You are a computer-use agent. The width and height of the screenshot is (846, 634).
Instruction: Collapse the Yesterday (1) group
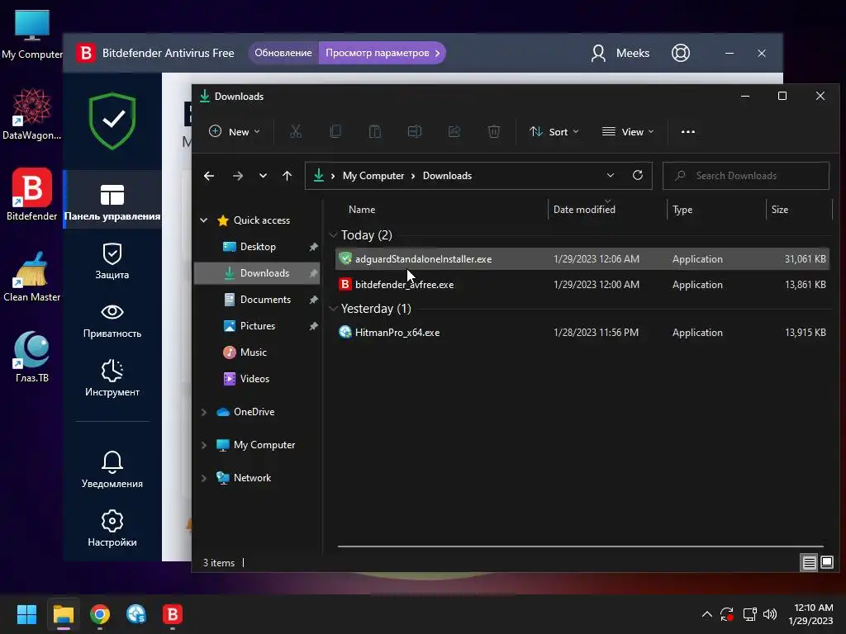click(334, 309)
